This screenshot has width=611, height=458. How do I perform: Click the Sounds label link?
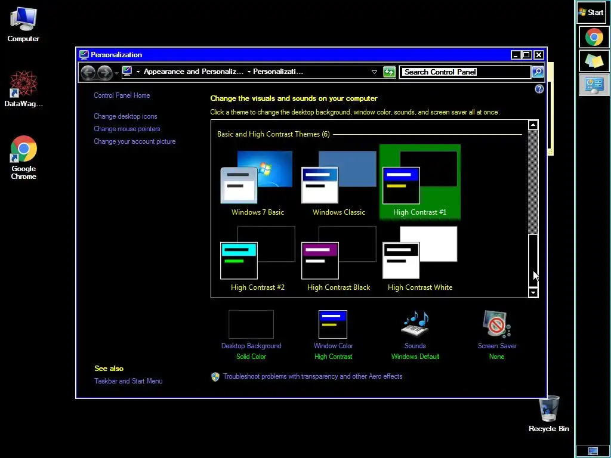[415, 346]
